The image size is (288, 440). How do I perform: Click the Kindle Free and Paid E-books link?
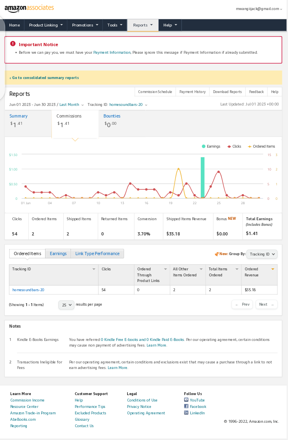coord(142,340)
